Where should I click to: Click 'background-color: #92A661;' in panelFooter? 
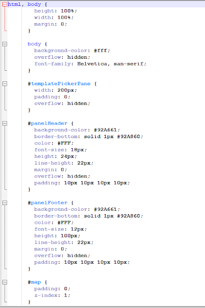pos(77,209)
